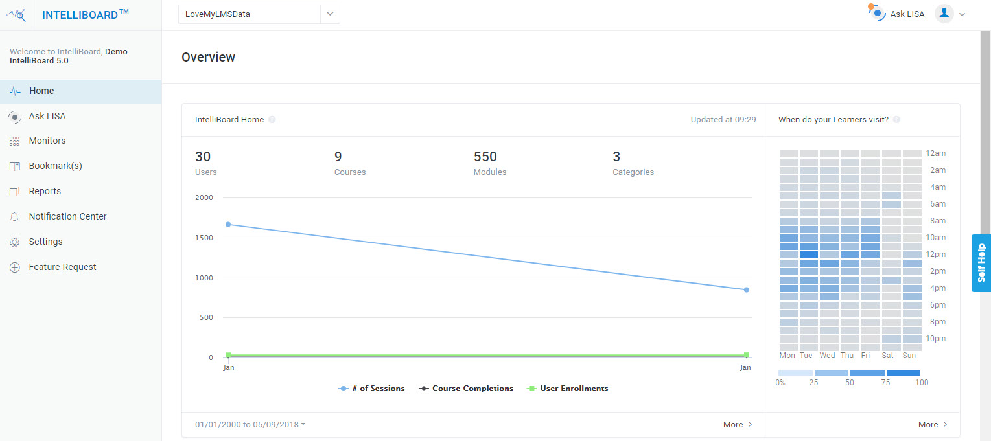This screenshot has height=441, width=991.
Task: Click More link under learner visits heatmap
Action: [x=933, y=425]
